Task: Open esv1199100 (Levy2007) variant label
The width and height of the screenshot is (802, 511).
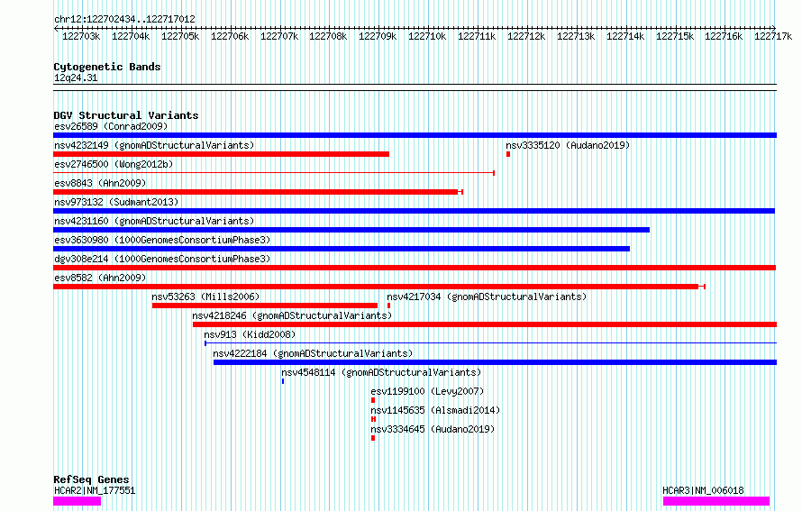Action: click(428, 391)
